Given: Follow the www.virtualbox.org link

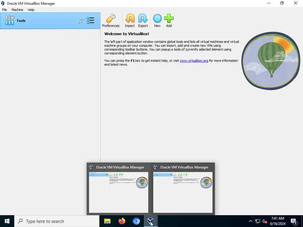Looking at the screenshot, I should pyautogui.click(x=194, y=61).
